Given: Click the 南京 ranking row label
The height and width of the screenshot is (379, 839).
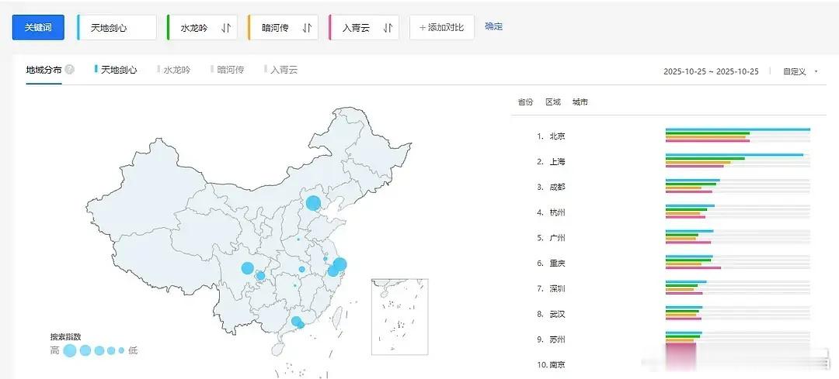Looking at the screenshot, I should tap(557, 365).
